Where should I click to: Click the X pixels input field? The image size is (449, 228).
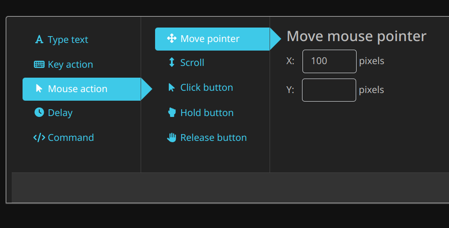(x=329, y=61)
